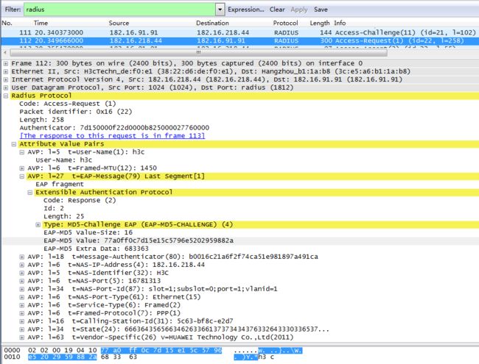Viewport: 479px width, 364px height.
Task: Expand the NAS-Identifier(32) AVP node
Action: click(x=21, y=273)
